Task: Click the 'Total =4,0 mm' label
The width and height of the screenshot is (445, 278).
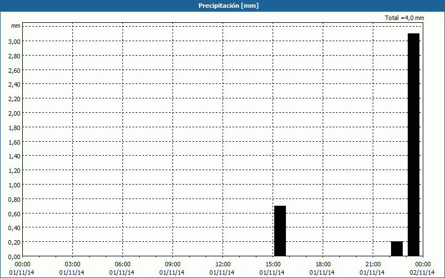Action: coord(404,18)
